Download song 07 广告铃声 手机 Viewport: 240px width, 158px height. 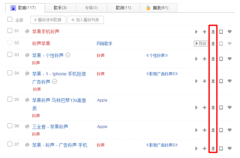[x=213, y=148]
